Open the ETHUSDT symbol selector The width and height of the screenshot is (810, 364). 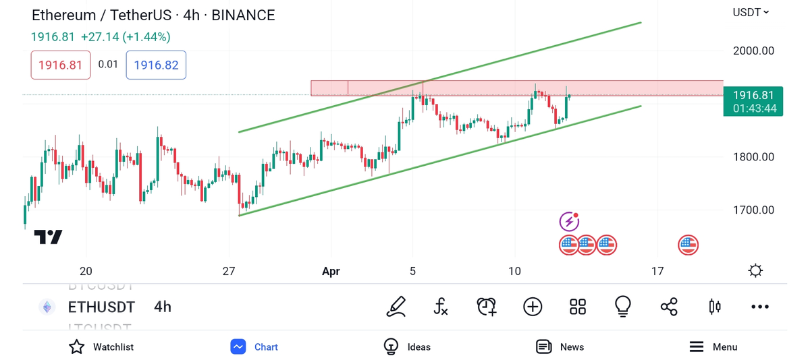point(101,307)
